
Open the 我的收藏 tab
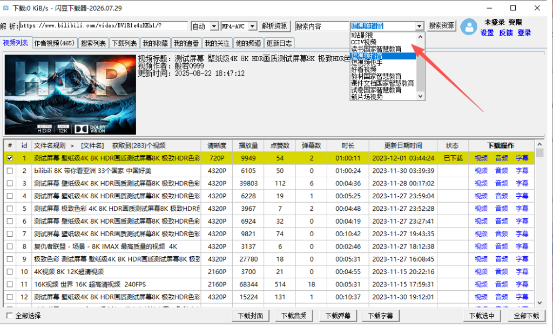click(x=155, y=43)
